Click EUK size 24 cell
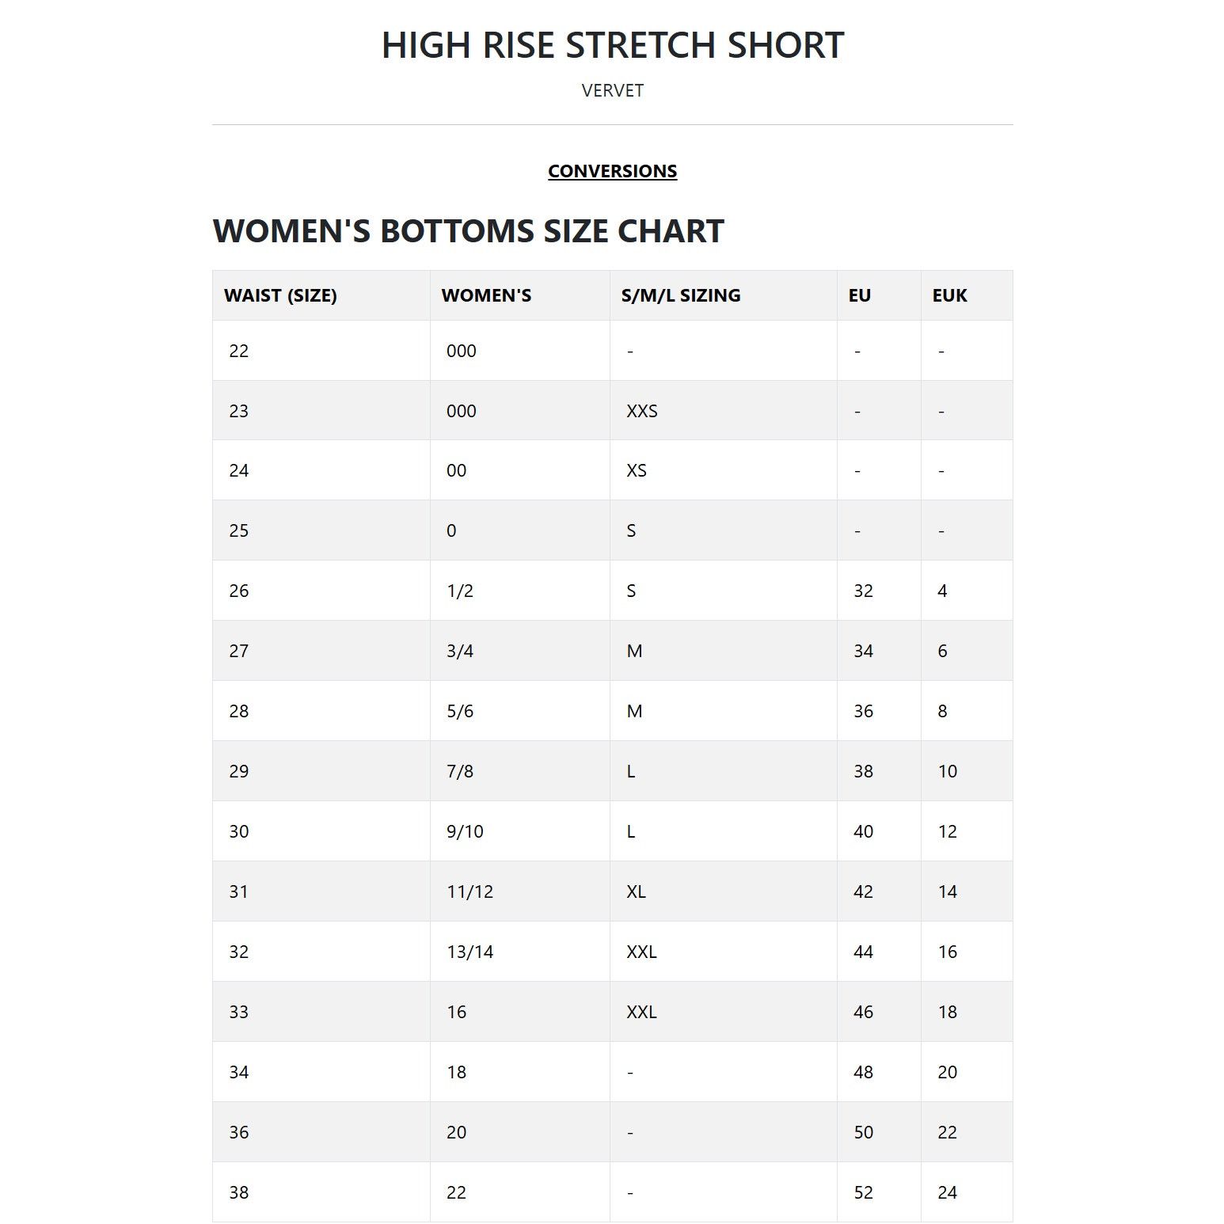 pyautogui.click(x=967, y=1192)
